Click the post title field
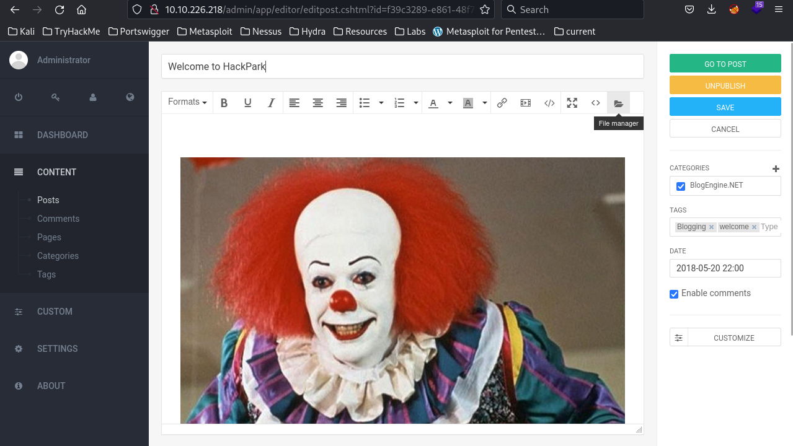This screenshot has width=793, height=446. coord(402,66)
